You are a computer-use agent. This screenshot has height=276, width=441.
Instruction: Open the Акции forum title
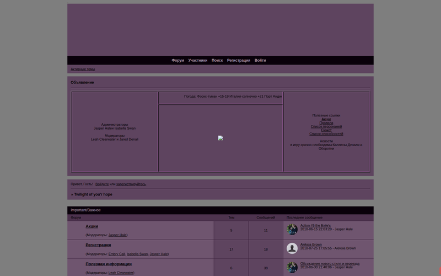click(x=92, y=226)
